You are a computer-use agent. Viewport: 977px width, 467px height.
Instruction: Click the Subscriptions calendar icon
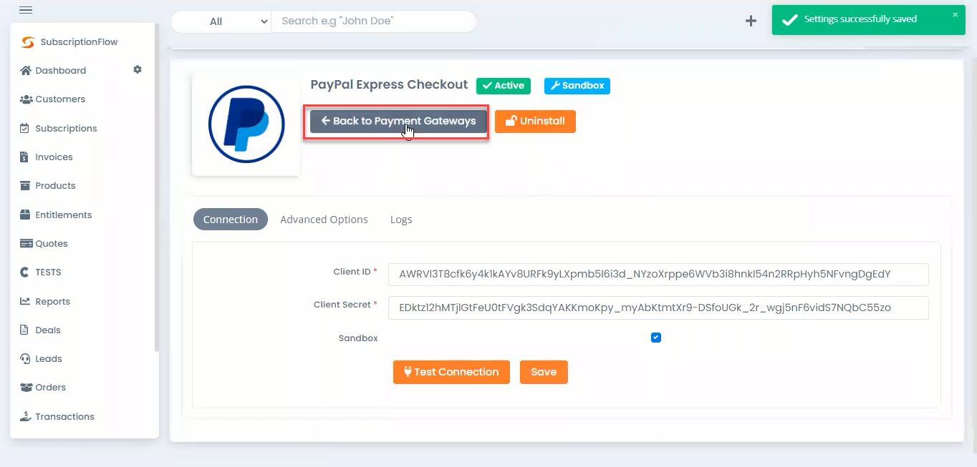click(x=25, y=128)
